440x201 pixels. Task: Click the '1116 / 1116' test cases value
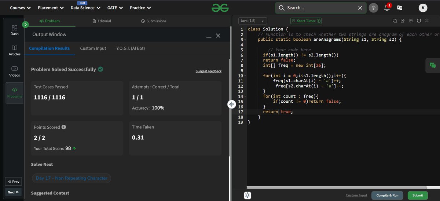[x=49, y=97]
